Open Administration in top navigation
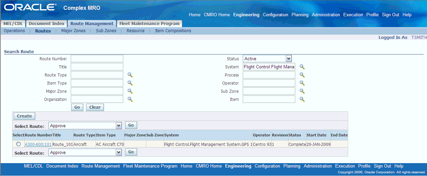This screenshot has width=427, height=176. point(326,15)
